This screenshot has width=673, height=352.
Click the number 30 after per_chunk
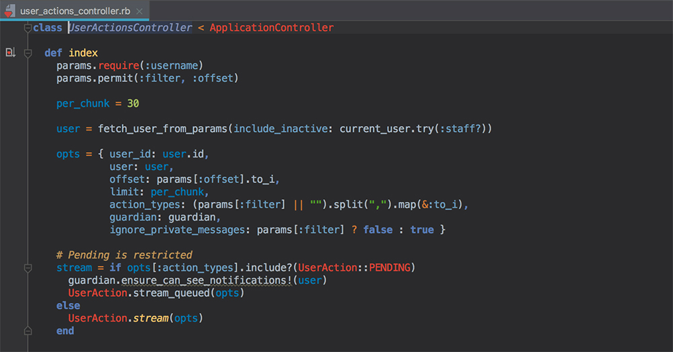pyautogui.click(x=133, y=104)
